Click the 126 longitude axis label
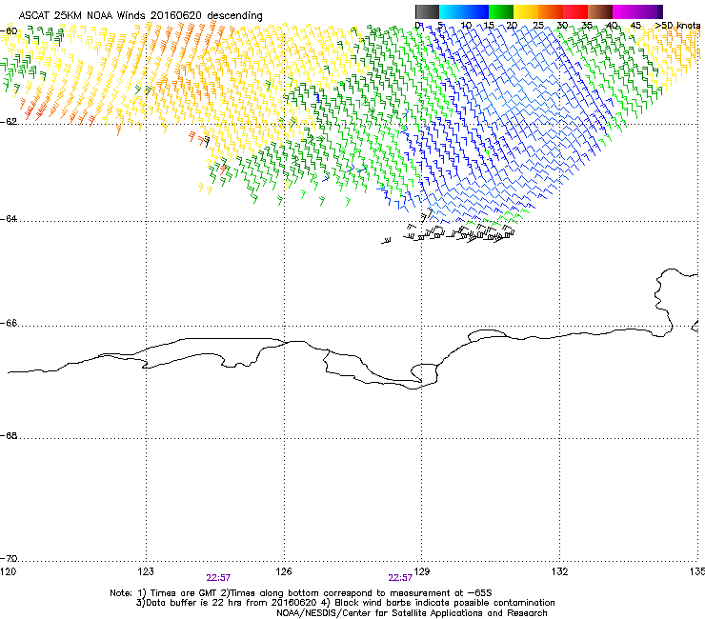Screen dimensions: 705x619 pyautogui.click(x=284, y=571)
